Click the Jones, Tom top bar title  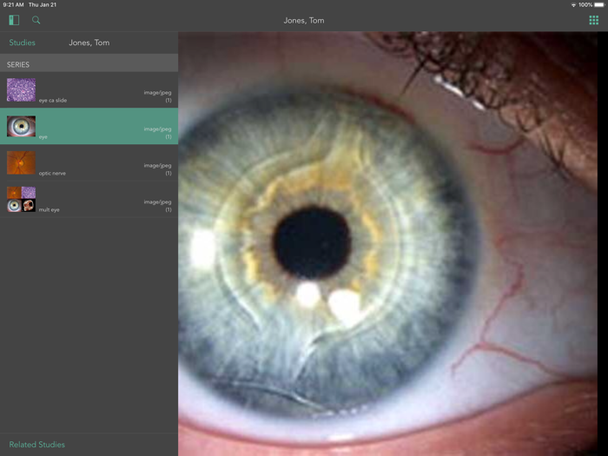click(304, 21)
